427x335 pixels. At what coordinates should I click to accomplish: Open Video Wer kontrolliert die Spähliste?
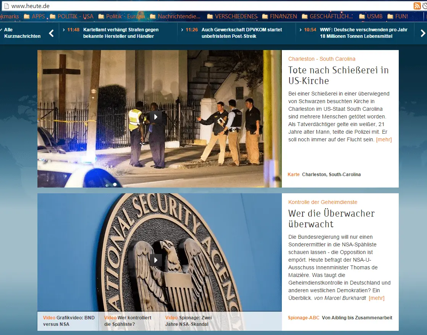coord(128,321)
